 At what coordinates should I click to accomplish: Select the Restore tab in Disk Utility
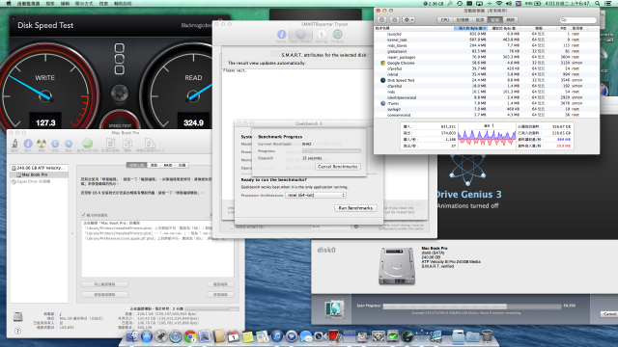pos(183,165)
